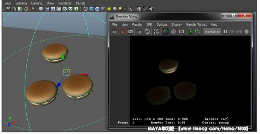Image resolution: width=260 pixels, height=134 pixels.
Task: Open the Lighting menu
Action: pos(36,3)
